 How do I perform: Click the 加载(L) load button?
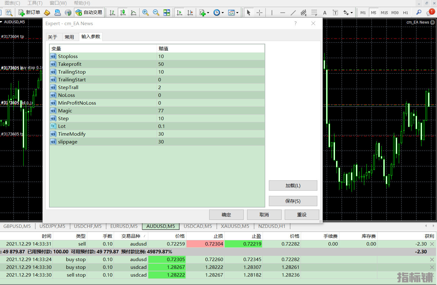(x=293, y=186)
